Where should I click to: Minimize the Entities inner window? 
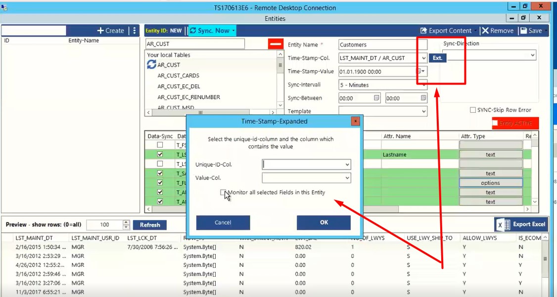511,18
